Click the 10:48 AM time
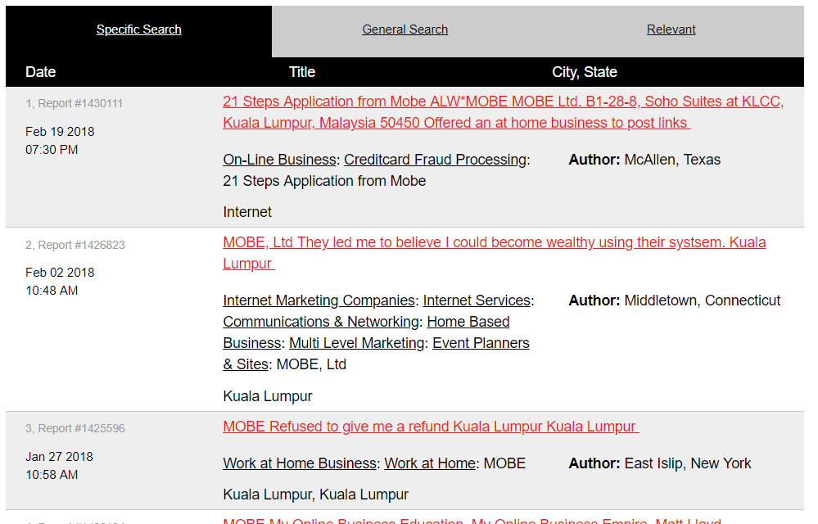This screenshot has width=818, height=524. 52,291
